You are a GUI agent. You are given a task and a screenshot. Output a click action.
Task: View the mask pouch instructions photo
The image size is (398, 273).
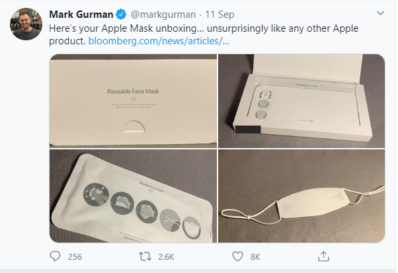click(x=133, y=196)
